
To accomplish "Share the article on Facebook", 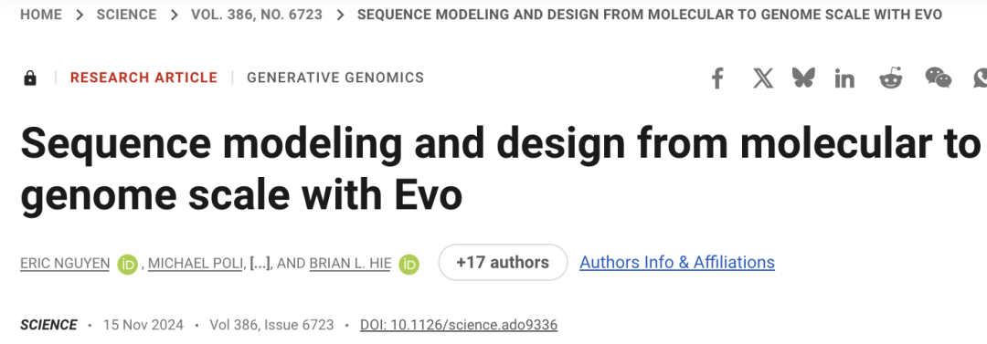I will coord(717,78).
